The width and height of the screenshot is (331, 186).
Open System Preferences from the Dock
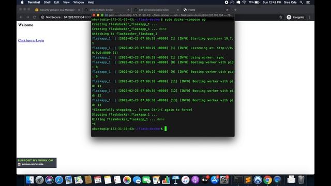[224, 180]
